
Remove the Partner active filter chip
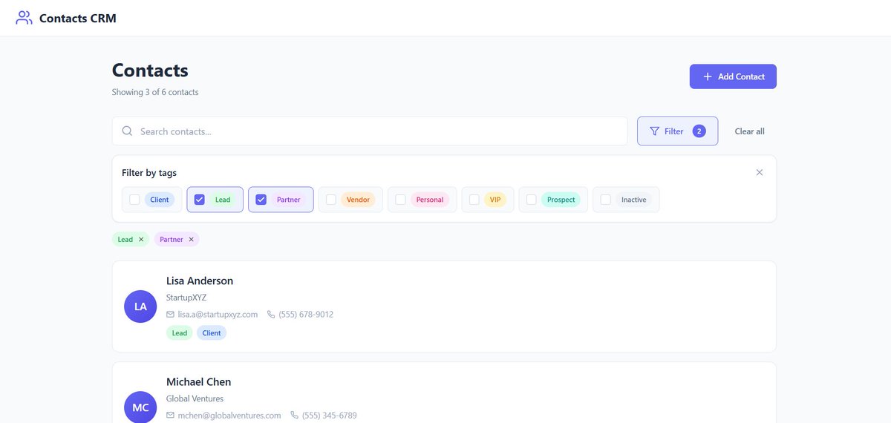[x=191, y=240]
